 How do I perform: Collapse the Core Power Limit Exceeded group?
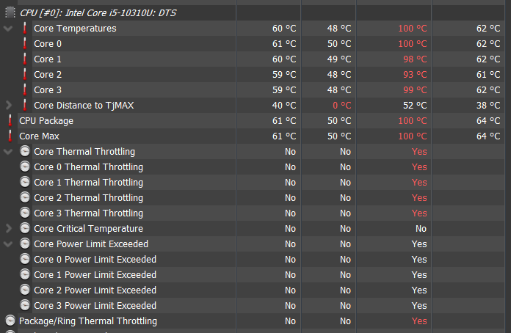8,244
